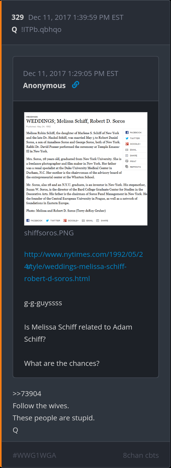Open the chain link icon beside Anonymous
The height and width of the screenshot is (468, 171).
[76, 85]
